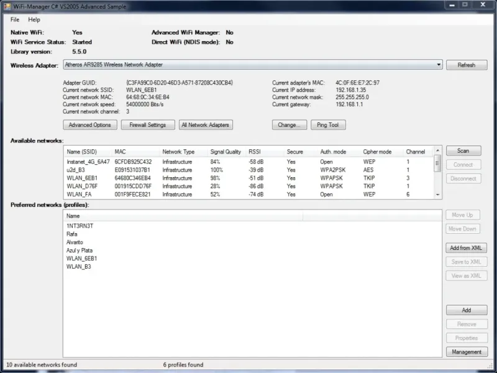This screenshot has width=497, height=373.
Task: Scan for available networks
Action: (x=463, y=150)
